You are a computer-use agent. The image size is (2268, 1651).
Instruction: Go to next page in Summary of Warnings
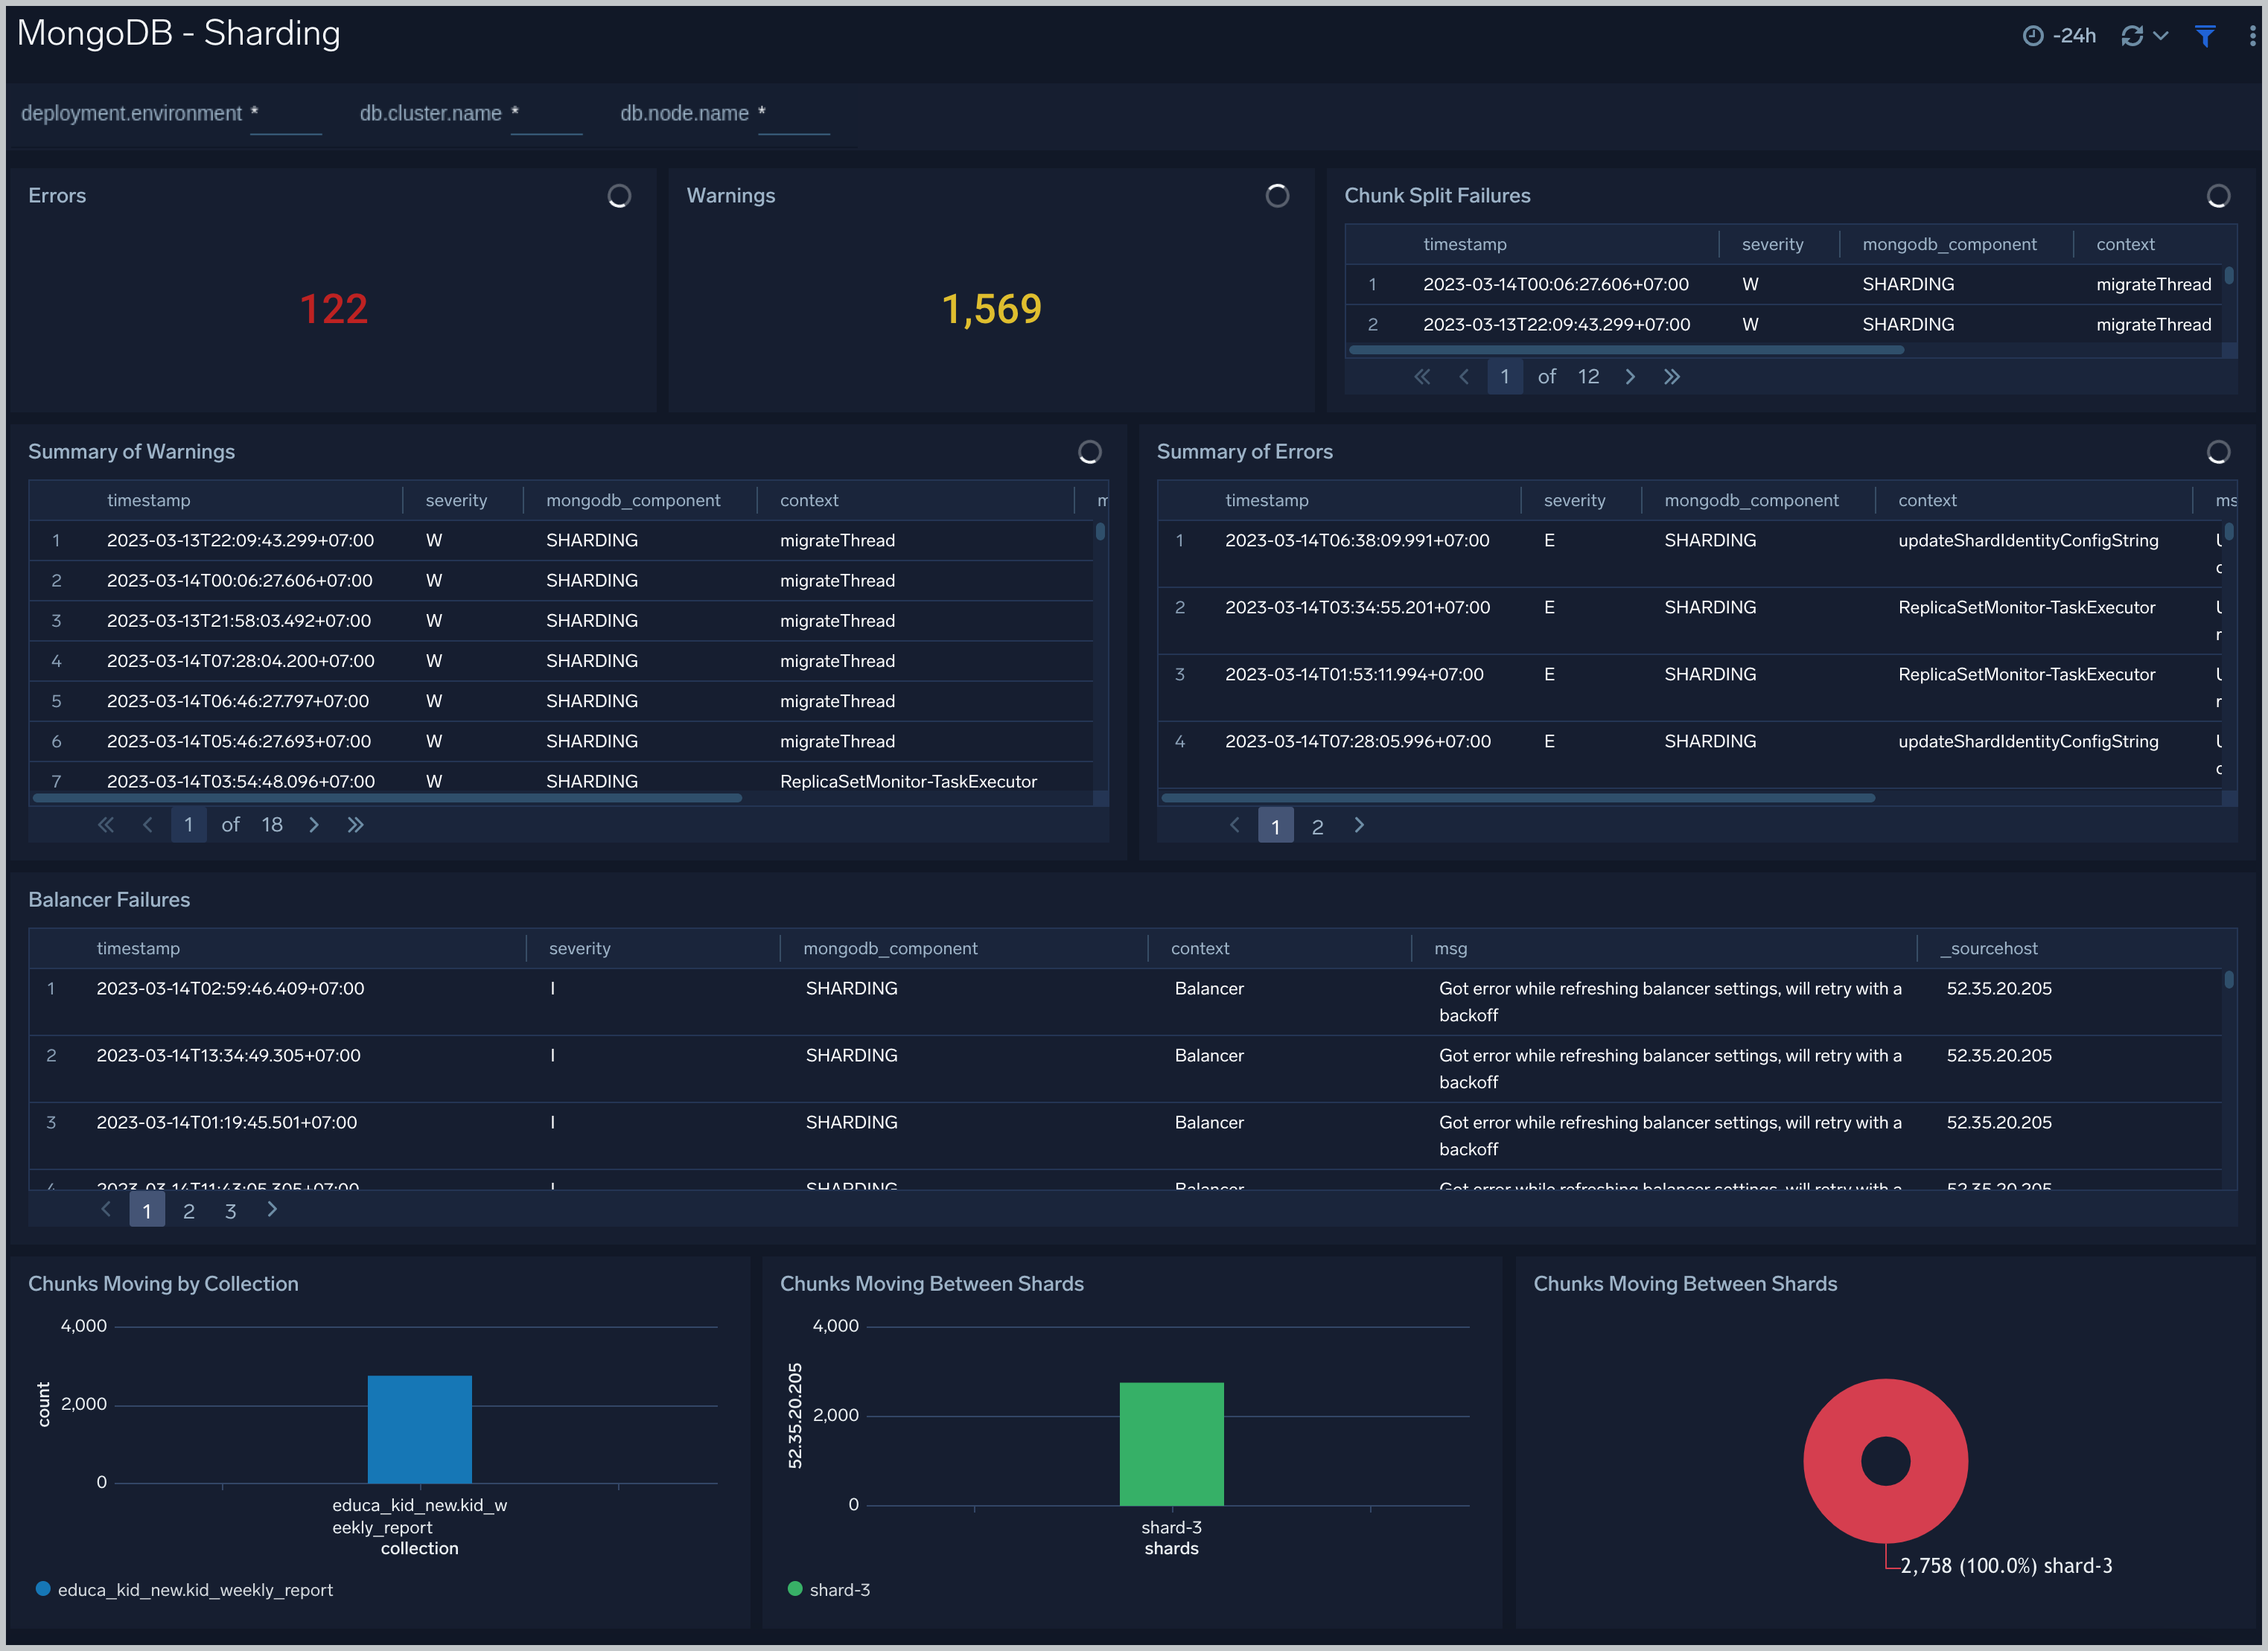(x=314, y=825)
